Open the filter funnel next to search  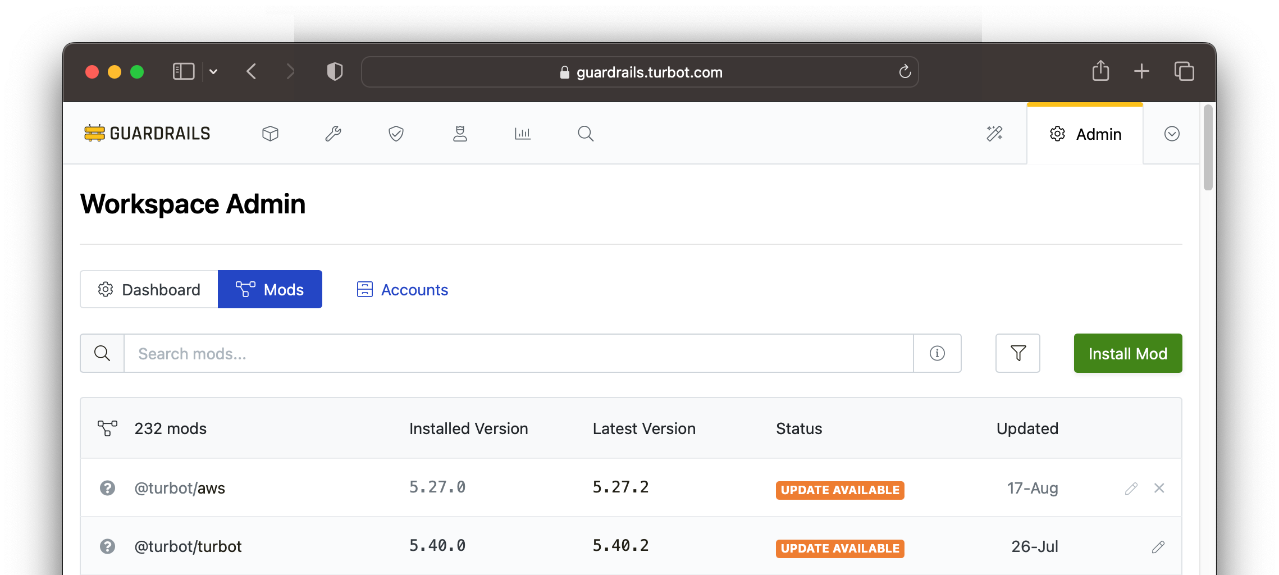click(1017, 353)
